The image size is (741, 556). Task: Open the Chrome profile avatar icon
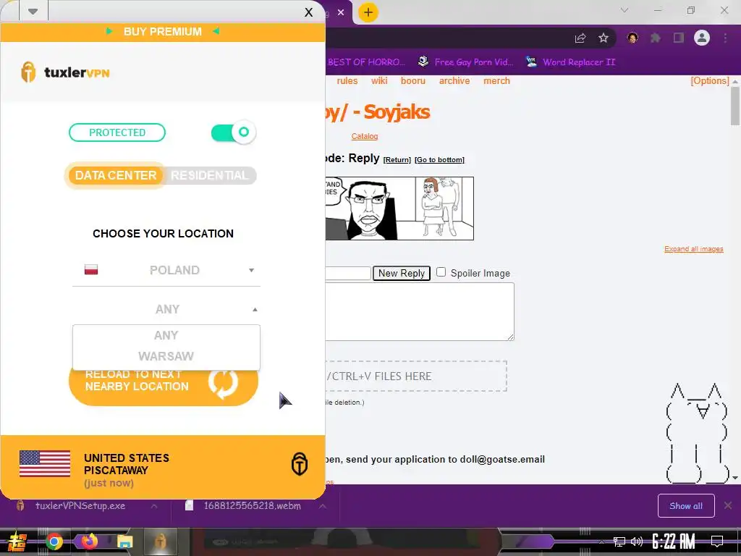tap(702, 38)
